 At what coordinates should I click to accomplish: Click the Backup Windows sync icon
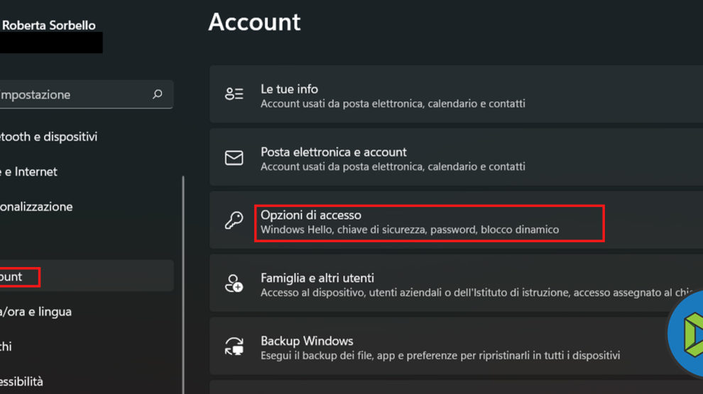pyautogui.click(x=234, y=347)
